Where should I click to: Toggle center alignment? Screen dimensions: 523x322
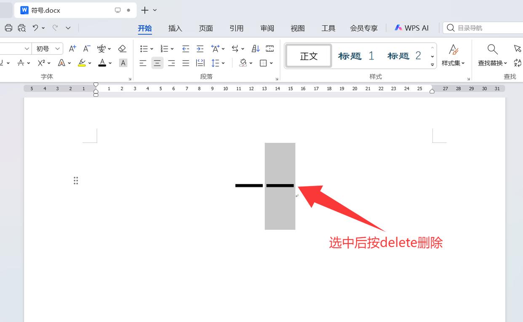(x=157, y=63)
